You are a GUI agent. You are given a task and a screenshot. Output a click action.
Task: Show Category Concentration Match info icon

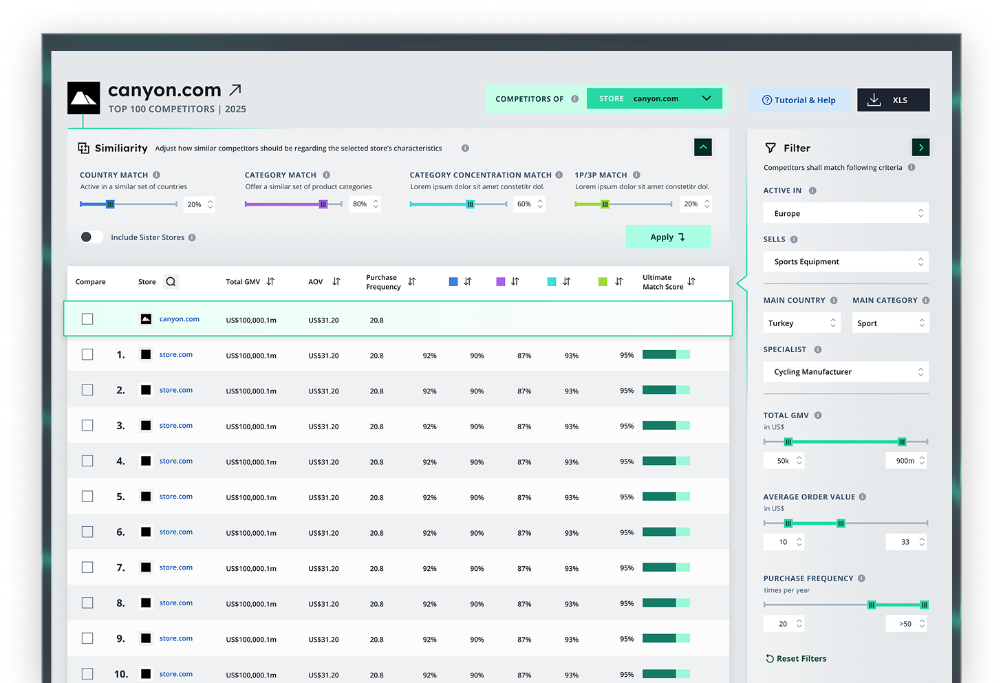click(559, 175)
